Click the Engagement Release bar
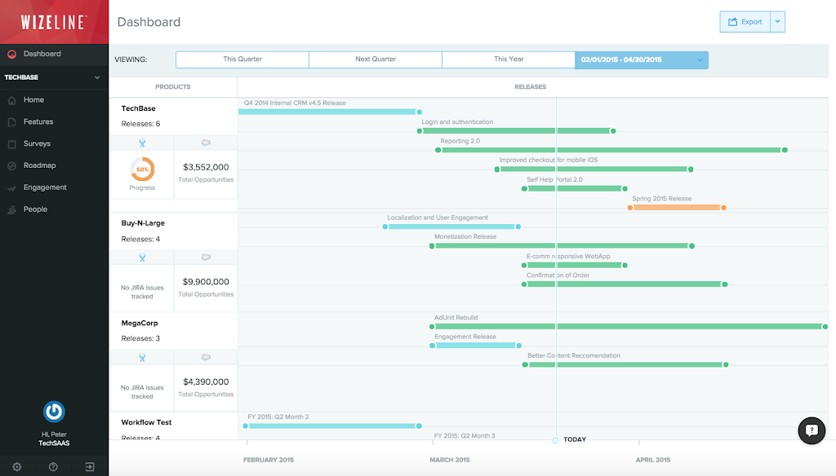 coord(475,346)
